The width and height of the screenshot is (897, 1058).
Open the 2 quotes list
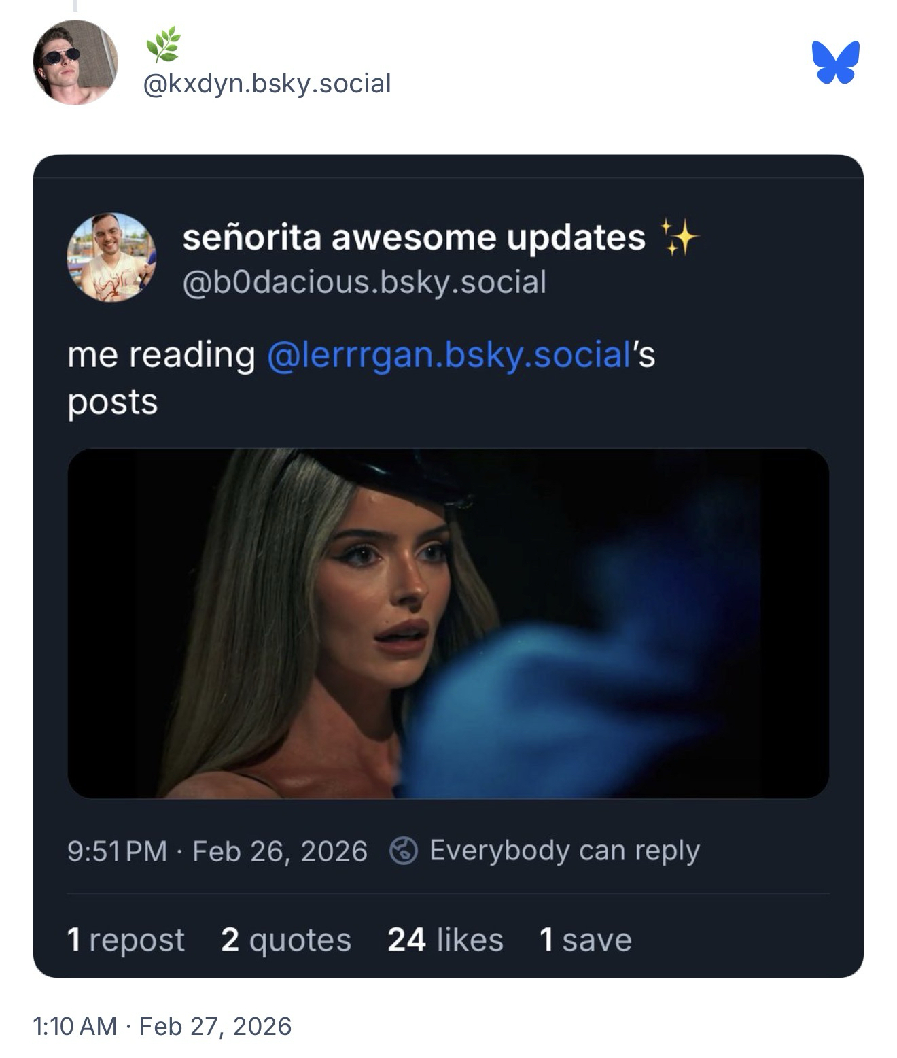(x=286, y=940)
